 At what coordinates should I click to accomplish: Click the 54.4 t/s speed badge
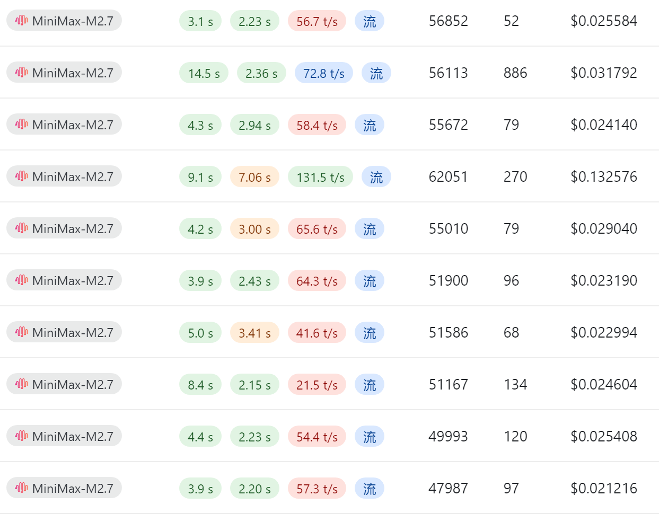tap(317, 437)
